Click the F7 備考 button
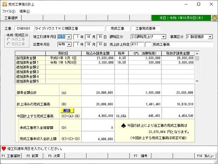 pyautogui.click(x=141, y=156)
